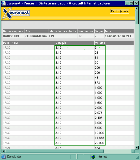The width and height of the screenshot is (140, 160).
Task: Click the LIS market value
Action: pos(52,36)
